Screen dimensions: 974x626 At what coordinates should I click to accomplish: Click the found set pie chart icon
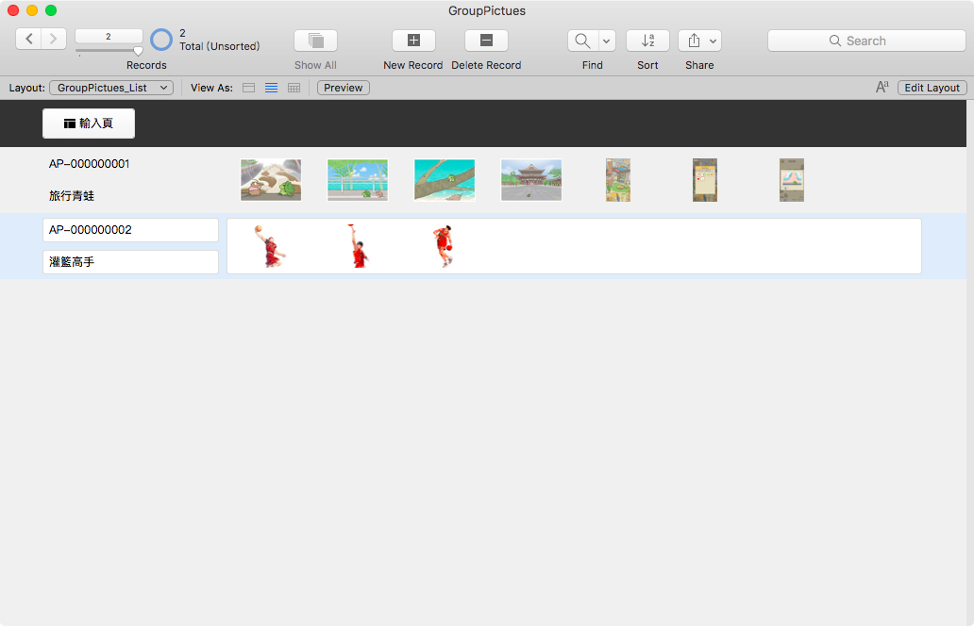click(x=161, y=40)
